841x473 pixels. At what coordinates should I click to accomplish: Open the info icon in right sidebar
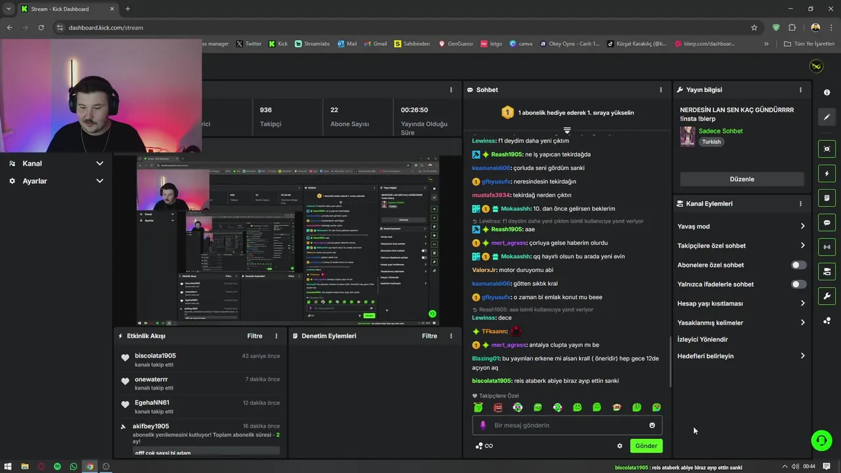coord(827,93)
